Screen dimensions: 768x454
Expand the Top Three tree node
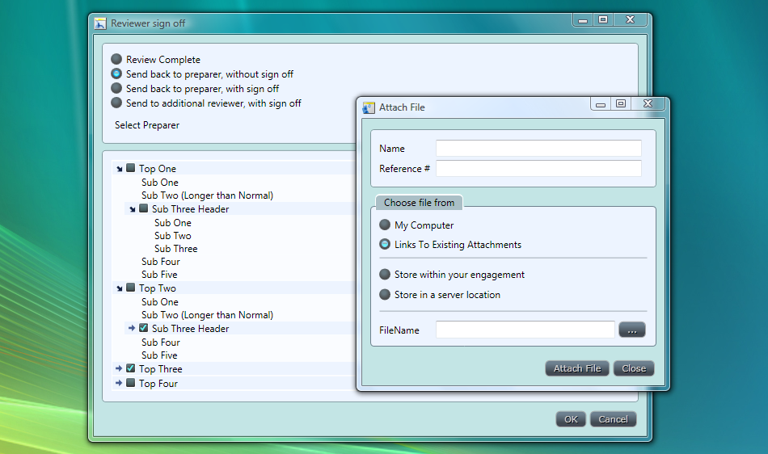point(120,368)
